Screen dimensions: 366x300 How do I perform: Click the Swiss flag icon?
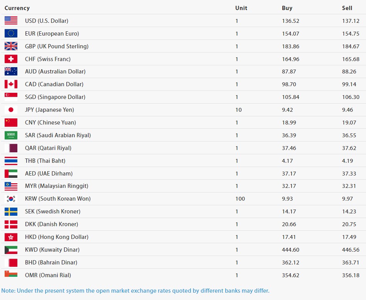(x=11, y=59)
